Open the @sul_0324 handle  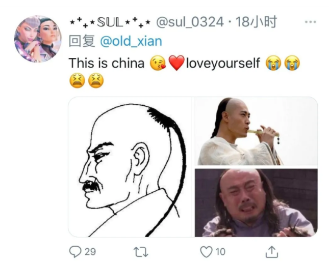[x=190, y=22]
